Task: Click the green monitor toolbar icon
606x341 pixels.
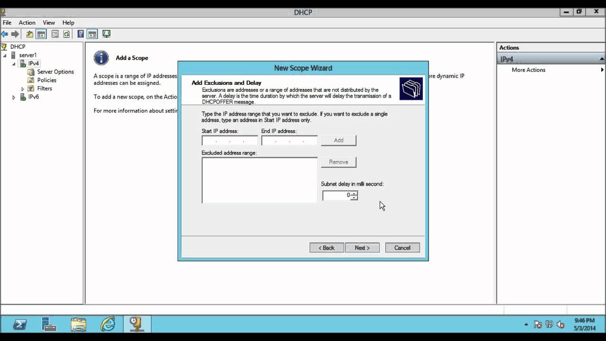Action: [x=107, y=34]
